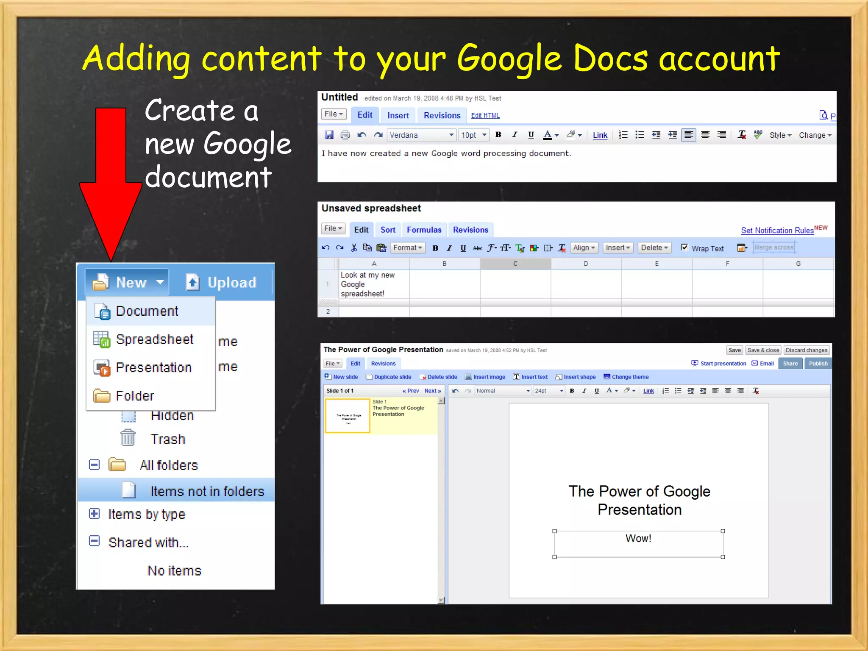Expand the Items by type tree
Viewport: 868px width, 651px height.
94,514
